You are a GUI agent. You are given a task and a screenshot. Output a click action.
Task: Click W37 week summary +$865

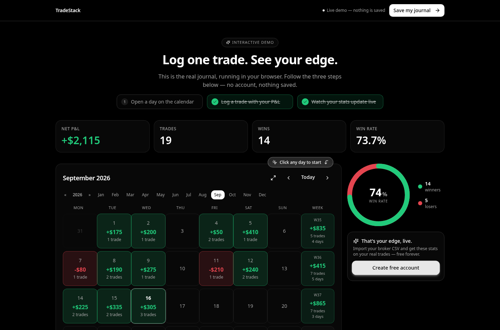click(318, 306)
